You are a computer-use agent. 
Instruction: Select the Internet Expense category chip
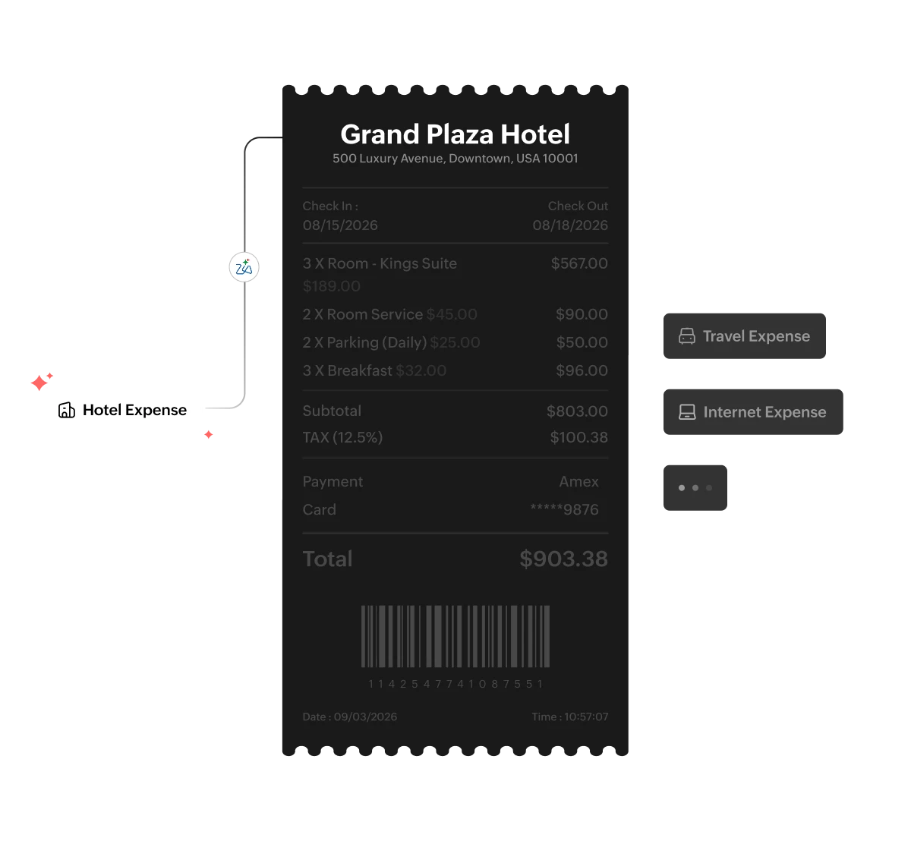[753, 412]
